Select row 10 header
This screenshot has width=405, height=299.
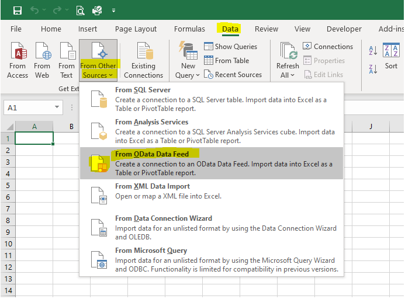[8, 244]
